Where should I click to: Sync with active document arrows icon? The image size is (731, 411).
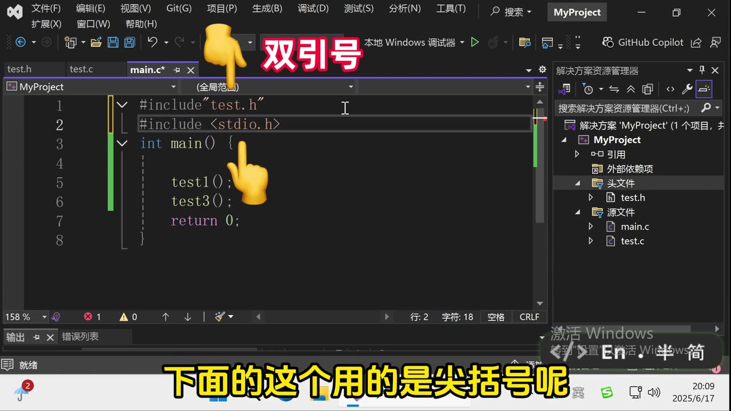tap(614, 89)
